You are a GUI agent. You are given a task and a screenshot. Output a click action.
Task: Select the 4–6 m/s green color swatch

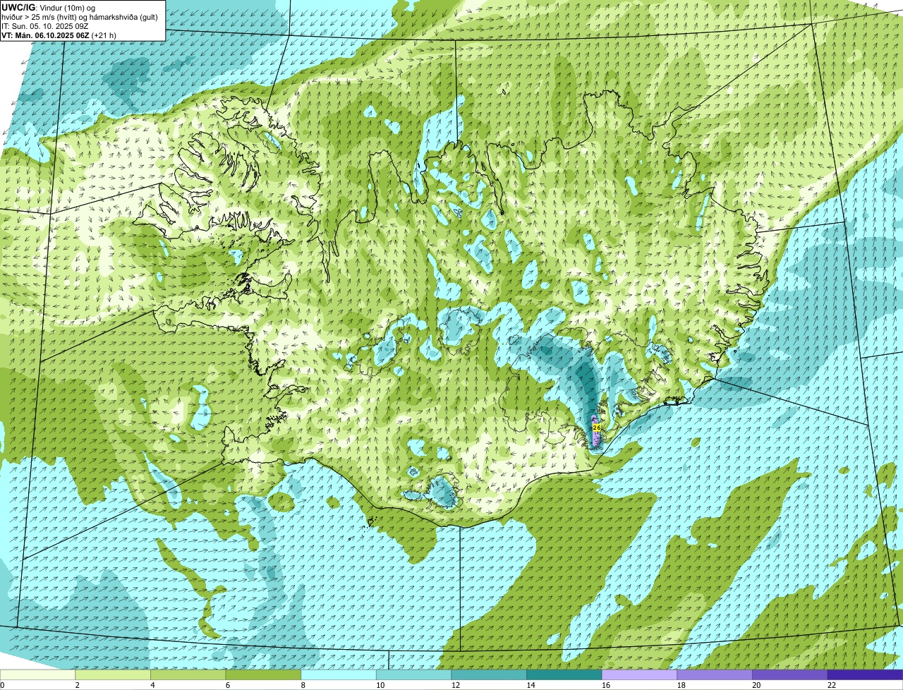click(188, 674)
